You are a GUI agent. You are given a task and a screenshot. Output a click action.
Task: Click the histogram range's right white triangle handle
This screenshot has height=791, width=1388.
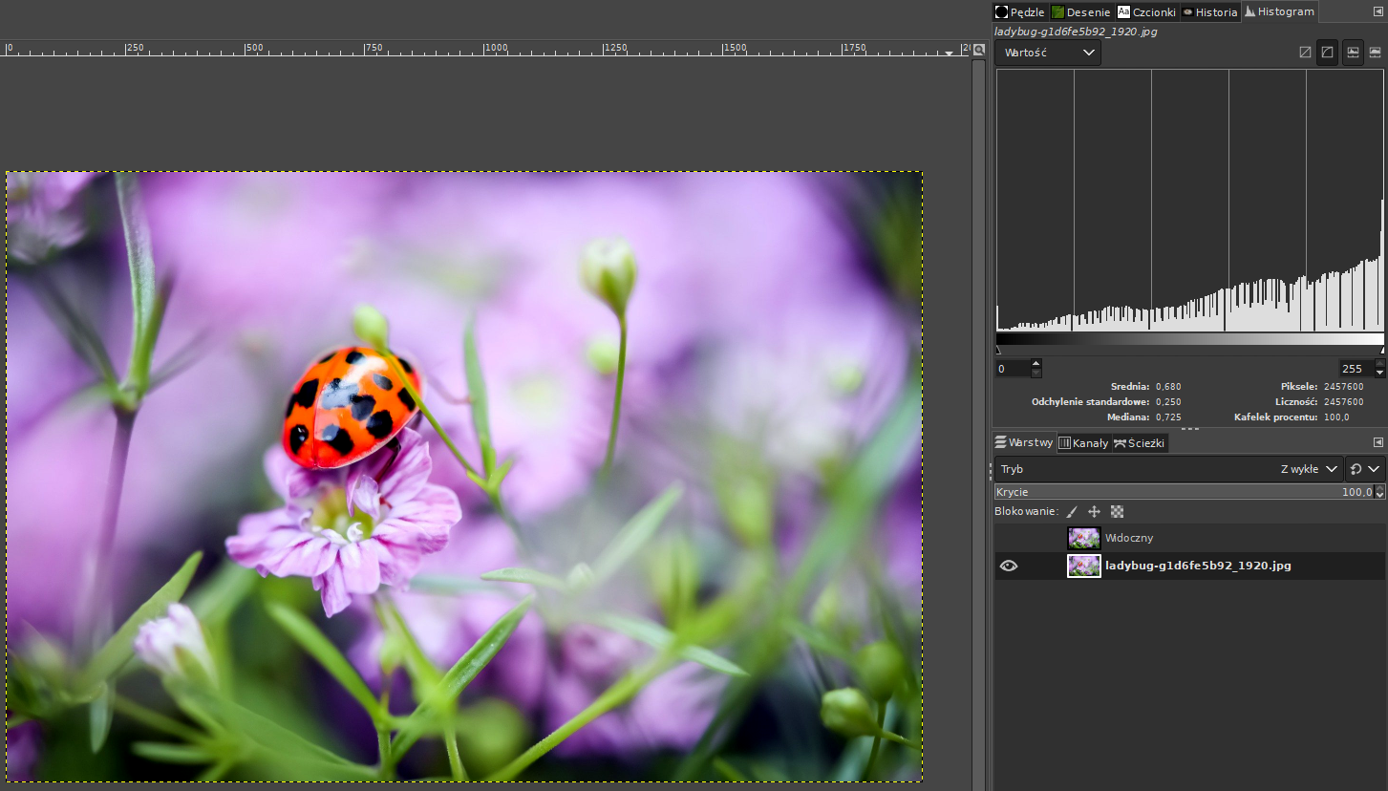coord(1381,351)
